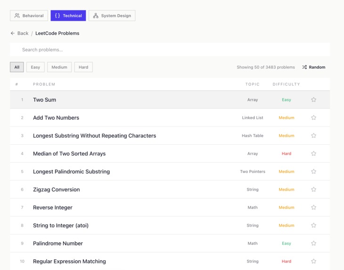Open Median of Two Sorted Arrays

[x=69, y=154]
